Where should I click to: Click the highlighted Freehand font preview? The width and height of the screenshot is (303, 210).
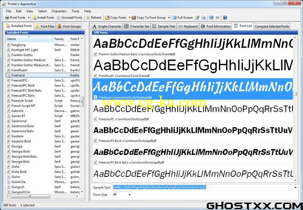point(192,89)
